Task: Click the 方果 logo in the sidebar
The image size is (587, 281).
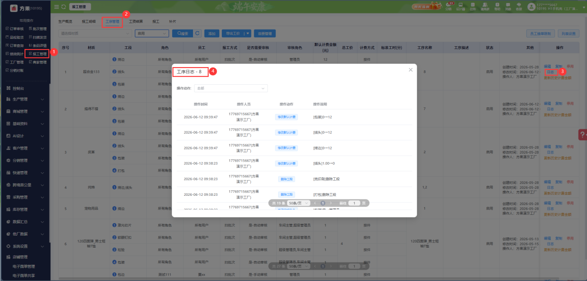Action: point(13,8)
